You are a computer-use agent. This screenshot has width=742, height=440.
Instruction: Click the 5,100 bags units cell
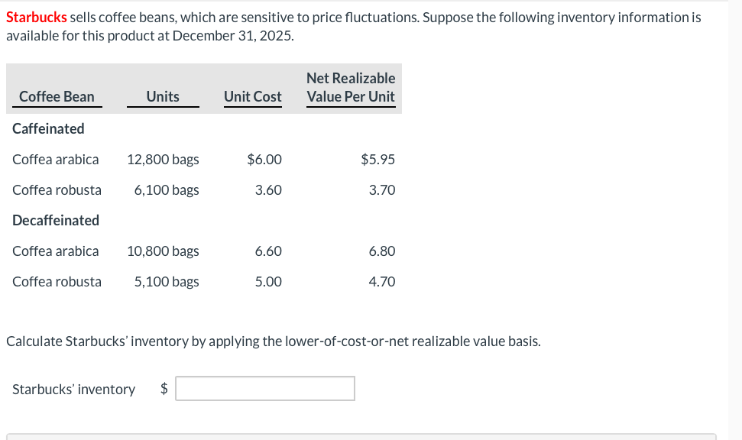point(167,281)
